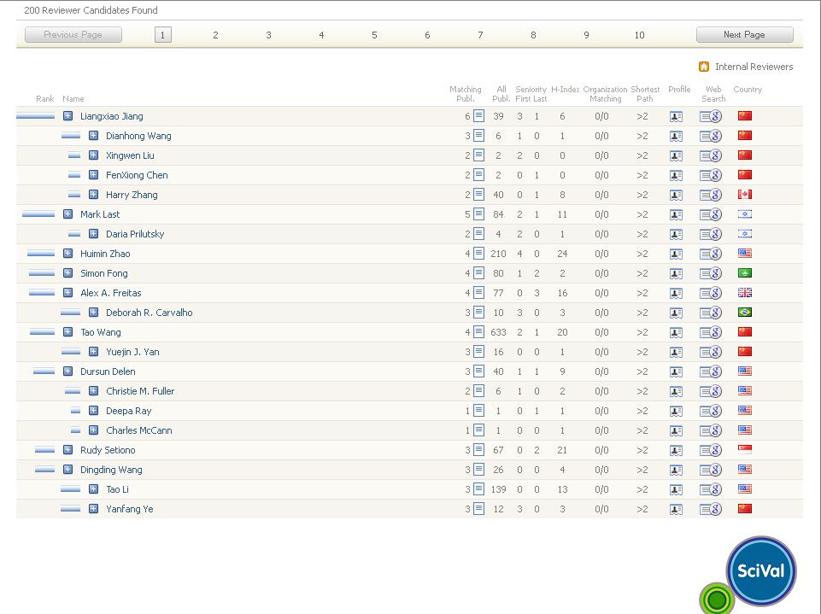Open the FenXiong Chen name link

(137, 175)
